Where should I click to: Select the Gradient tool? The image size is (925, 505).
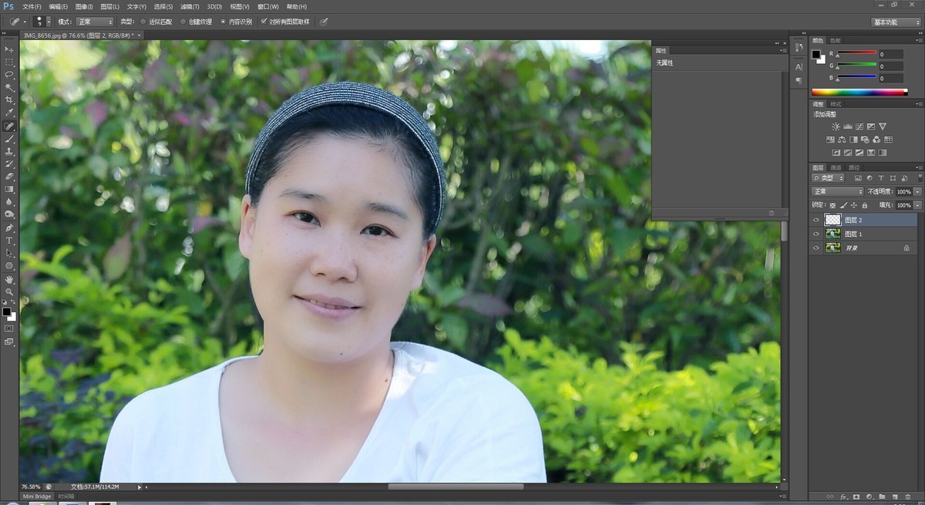click(10, 189)
